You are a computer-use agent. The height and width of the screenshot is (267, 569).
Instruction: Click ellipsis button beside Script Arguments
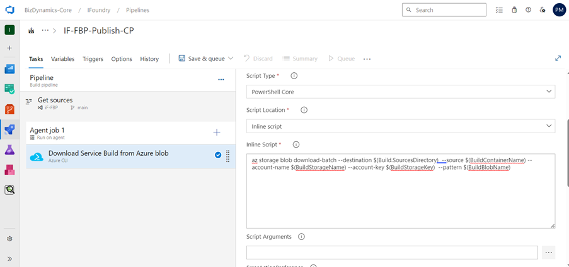tap(548, 252)
